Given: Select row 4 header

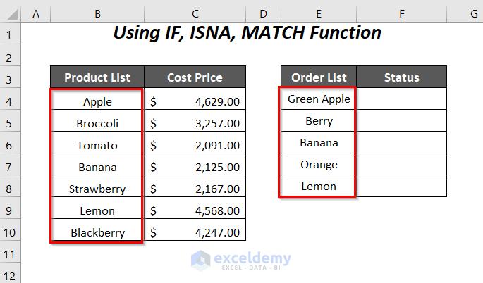Looking at the screenshot, I should click(12, 101).
